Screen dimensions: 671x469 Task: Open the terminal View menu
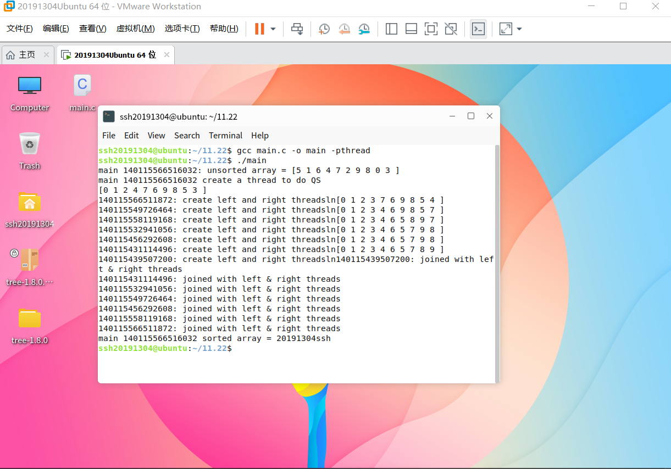[x=156, y=136]
